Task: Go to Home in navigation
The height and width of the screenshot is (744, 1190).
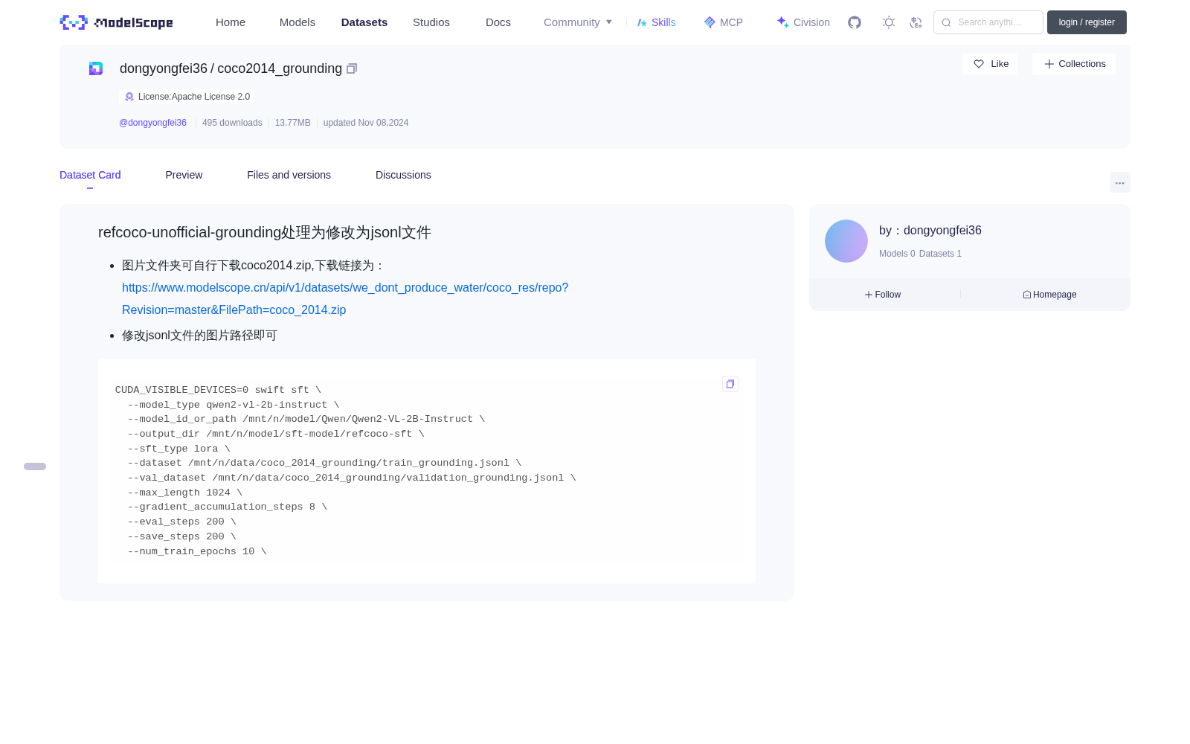Action: pyautogui.click(x=231, y=22)
